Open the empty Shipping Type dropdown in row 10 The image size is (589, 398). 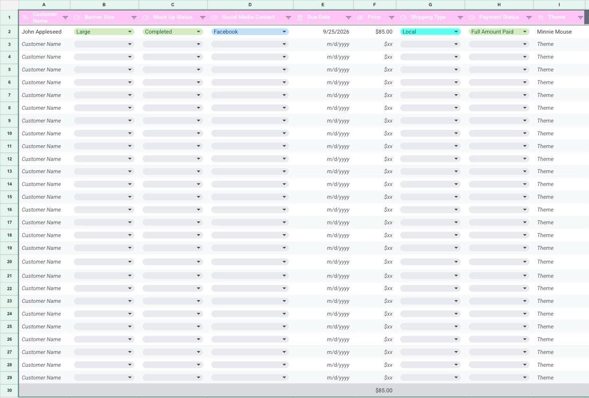[430, 133]
